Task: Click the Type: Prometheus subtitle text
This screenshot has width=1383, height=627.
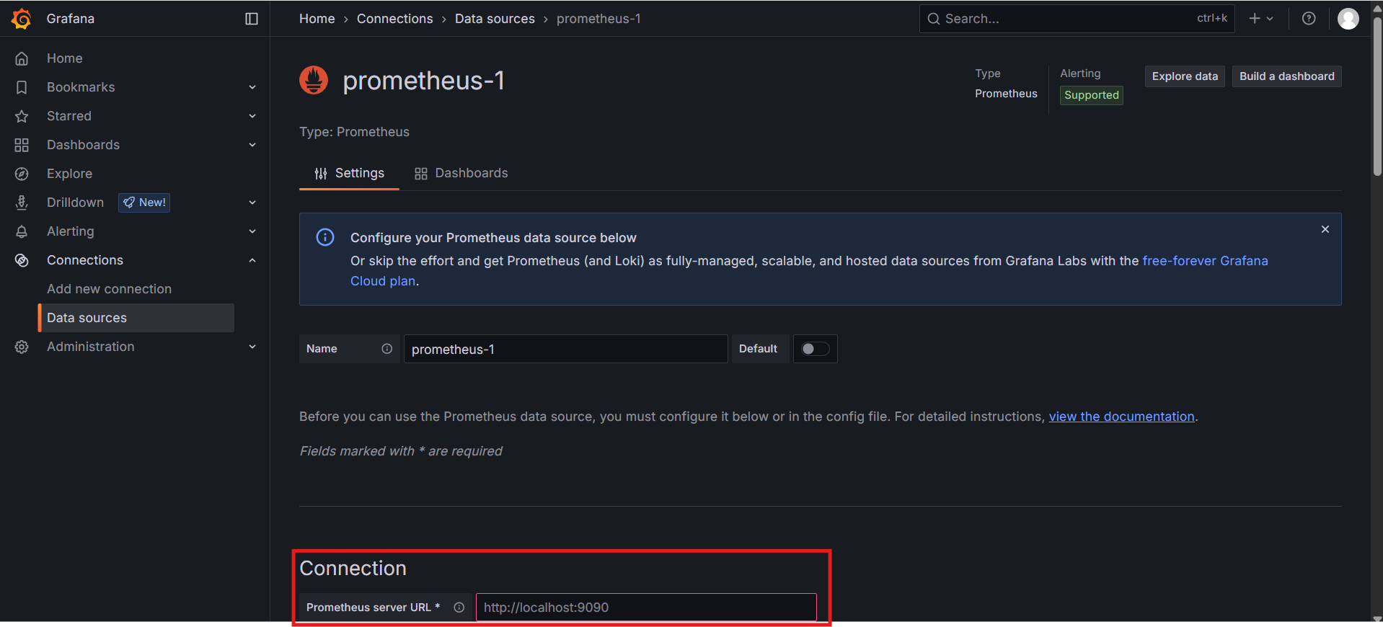Action: 354,132
